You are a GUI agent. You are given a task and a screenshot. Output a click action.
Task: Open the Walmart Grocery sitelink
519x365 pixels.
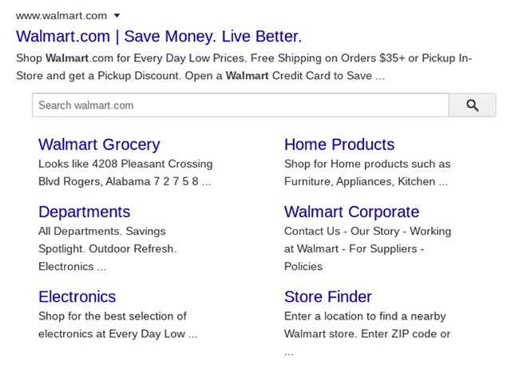click(x=99, y=145)
